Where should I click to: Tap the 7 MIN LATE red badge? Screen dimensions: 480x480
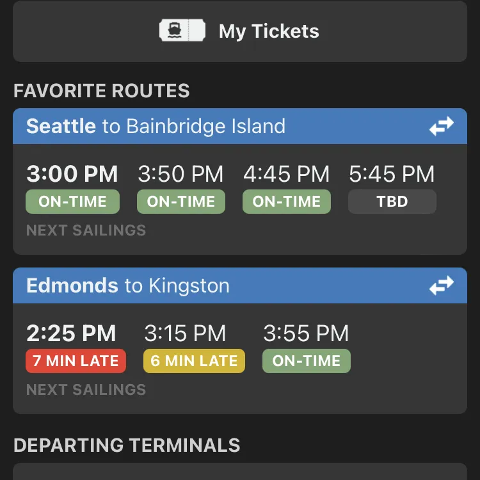coord(76,361)
